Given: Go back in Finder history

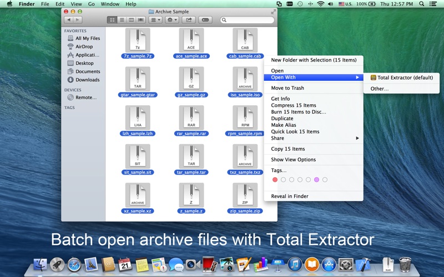Looking at the screenshot, I should coord(69,20).
